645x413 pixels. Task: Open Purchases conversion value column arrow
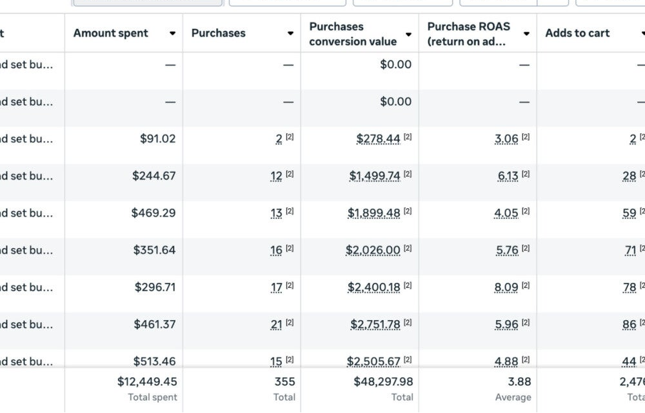coord(408,34)
